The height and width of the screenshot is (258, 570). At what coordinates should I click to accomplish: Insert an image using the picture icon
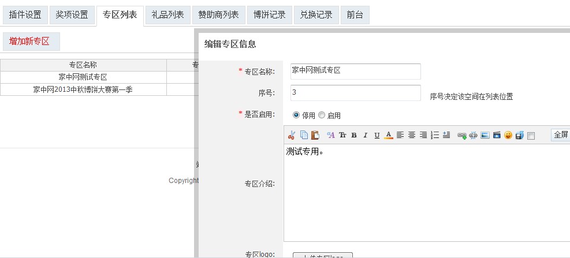click(x=485, y=136)
